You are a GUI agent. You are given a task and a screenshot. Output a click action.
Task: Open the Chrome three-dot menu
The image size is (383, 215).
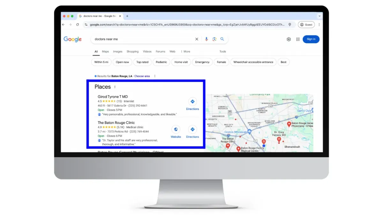[x=319, y=25]
